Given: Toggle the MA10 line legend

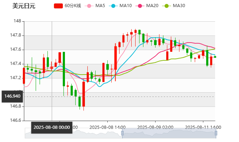Looking at the screenshot, I should [120, 6].
